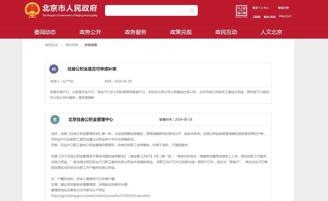Focus the site search input field
The image size is (328, 201).
click(151, 10)
